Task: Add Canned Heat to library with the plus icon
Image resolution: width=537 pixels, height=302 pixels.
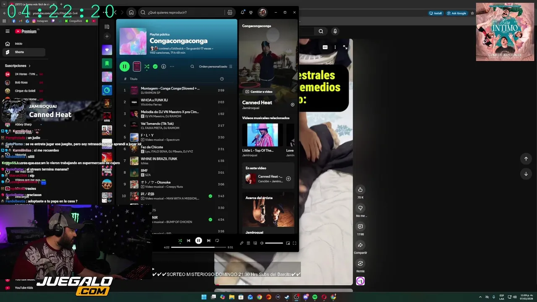Action: 292,104
